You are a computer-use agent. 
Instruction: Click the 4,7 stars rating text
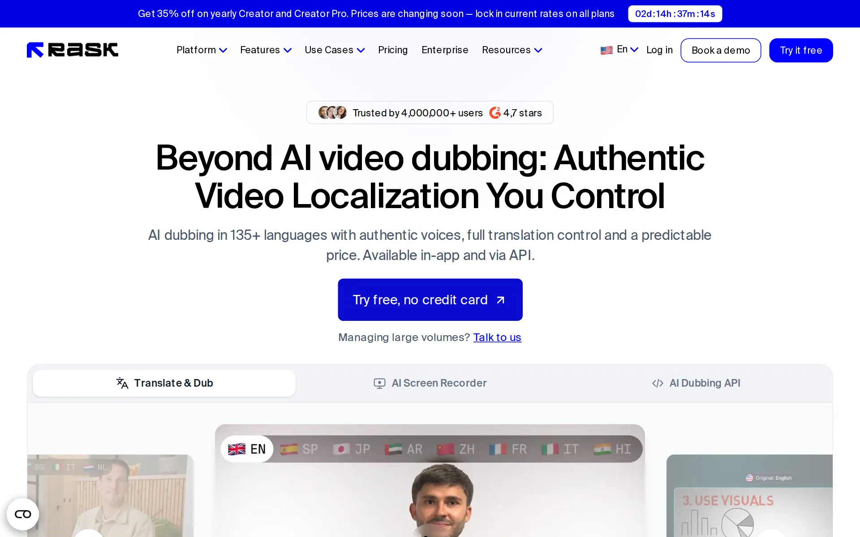pyautogui.click(x=522, y=113)
